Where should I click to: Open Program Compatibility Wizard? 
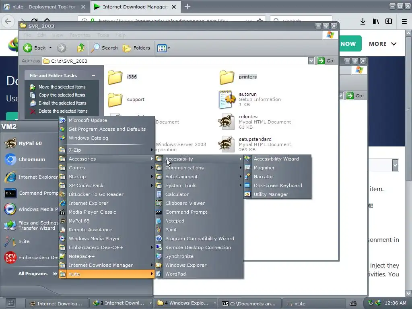pos(199,239)
